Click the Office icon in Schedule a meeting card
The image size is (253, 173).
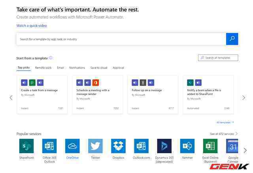click(96, 83)
